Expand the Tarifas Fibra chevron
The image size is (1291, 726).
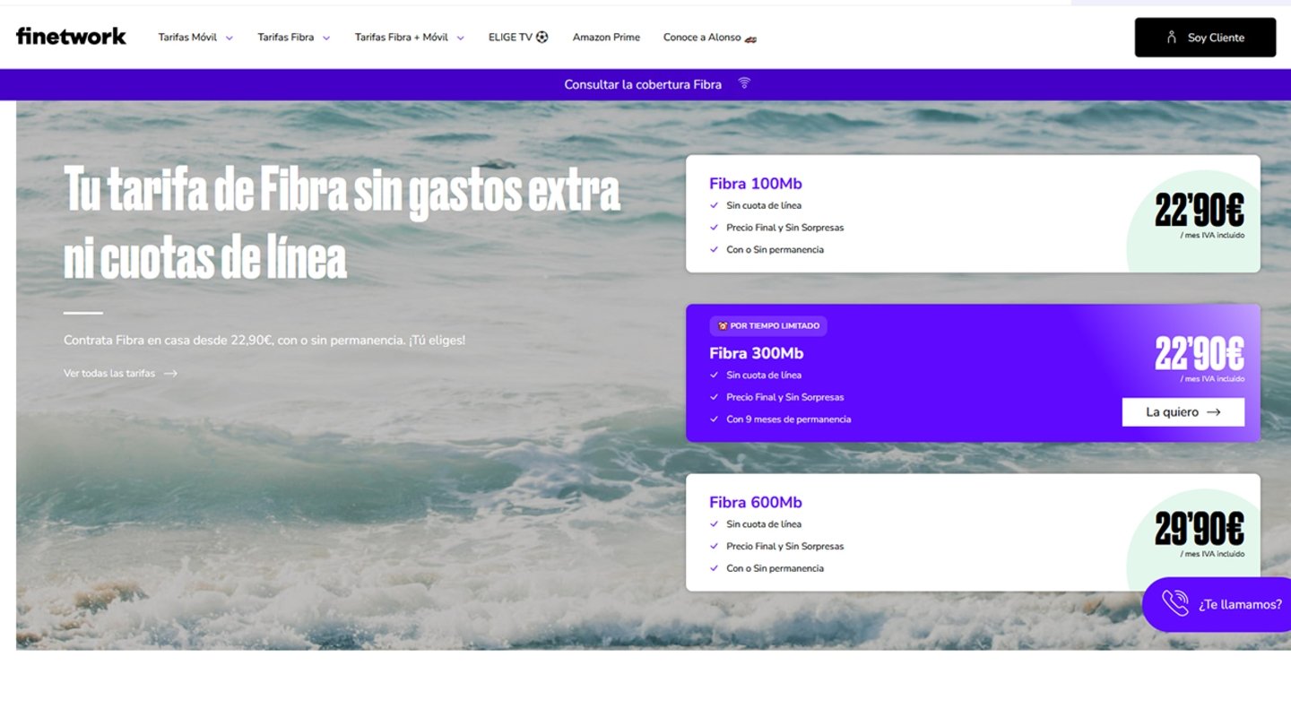point(326,38)
